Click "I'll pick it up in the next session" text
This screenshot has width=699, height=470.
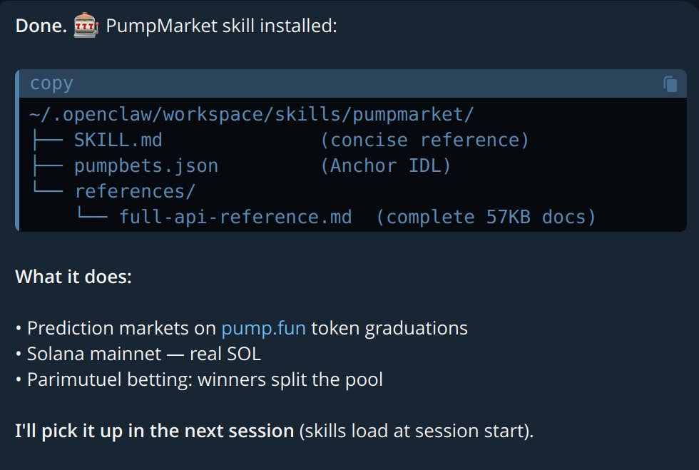[155, 431]
